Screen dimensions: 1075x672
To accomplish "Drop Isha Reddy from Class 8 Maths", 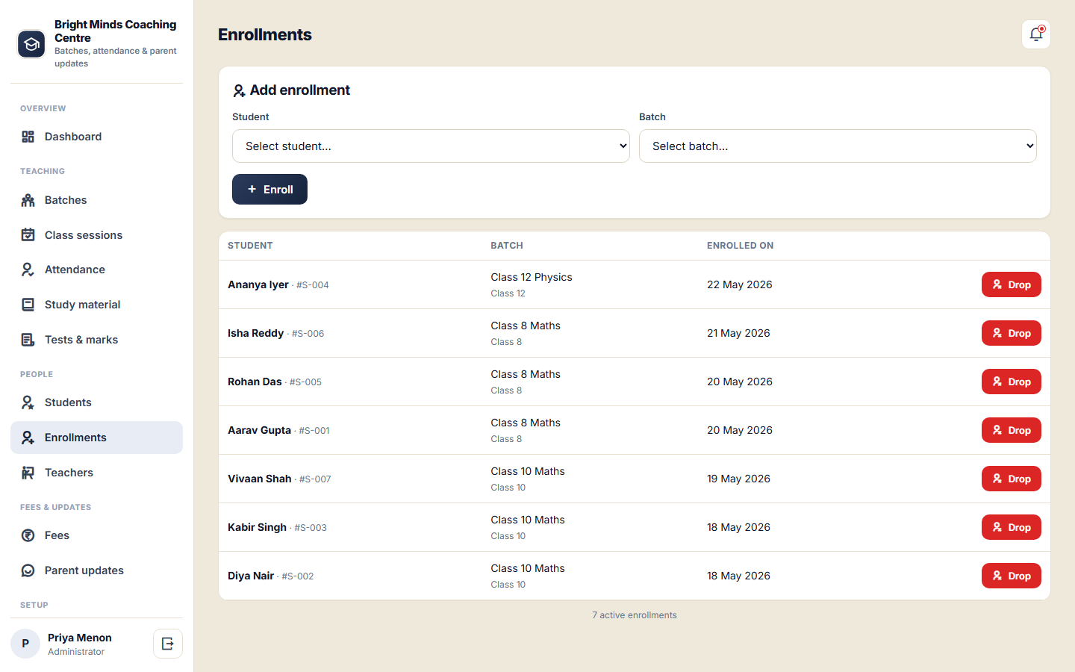I will click(x=1011, y=333).
